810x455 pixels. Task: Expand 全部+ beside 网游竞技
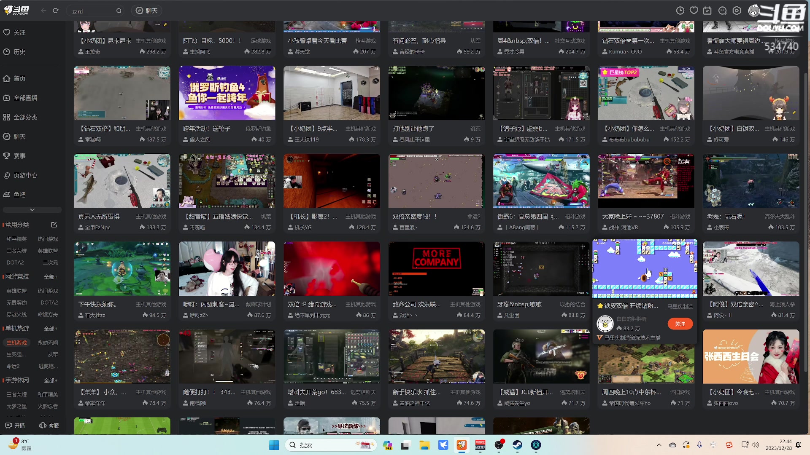[51, 277]
